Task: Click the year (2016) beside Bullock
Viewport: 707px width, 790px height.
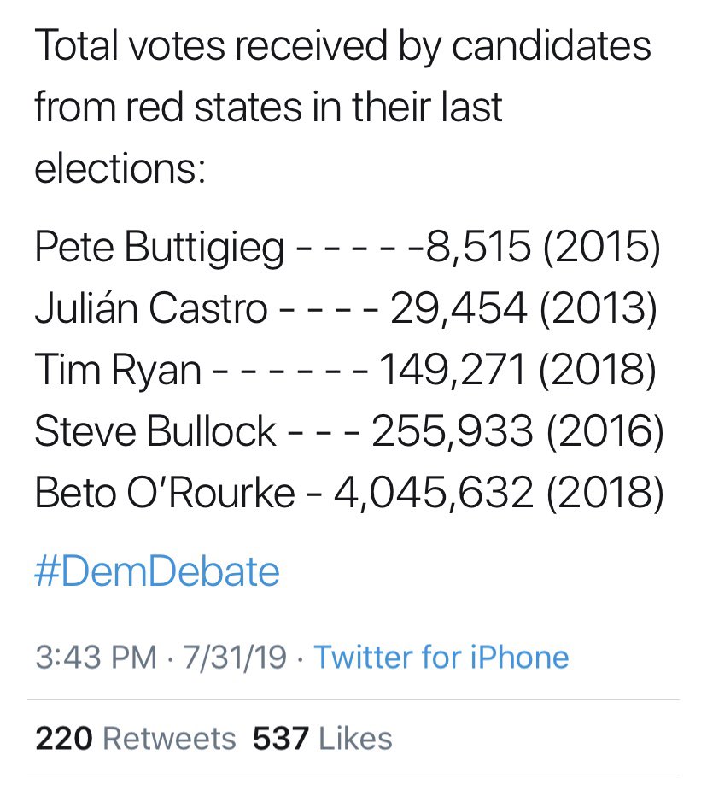Action: 603,432
